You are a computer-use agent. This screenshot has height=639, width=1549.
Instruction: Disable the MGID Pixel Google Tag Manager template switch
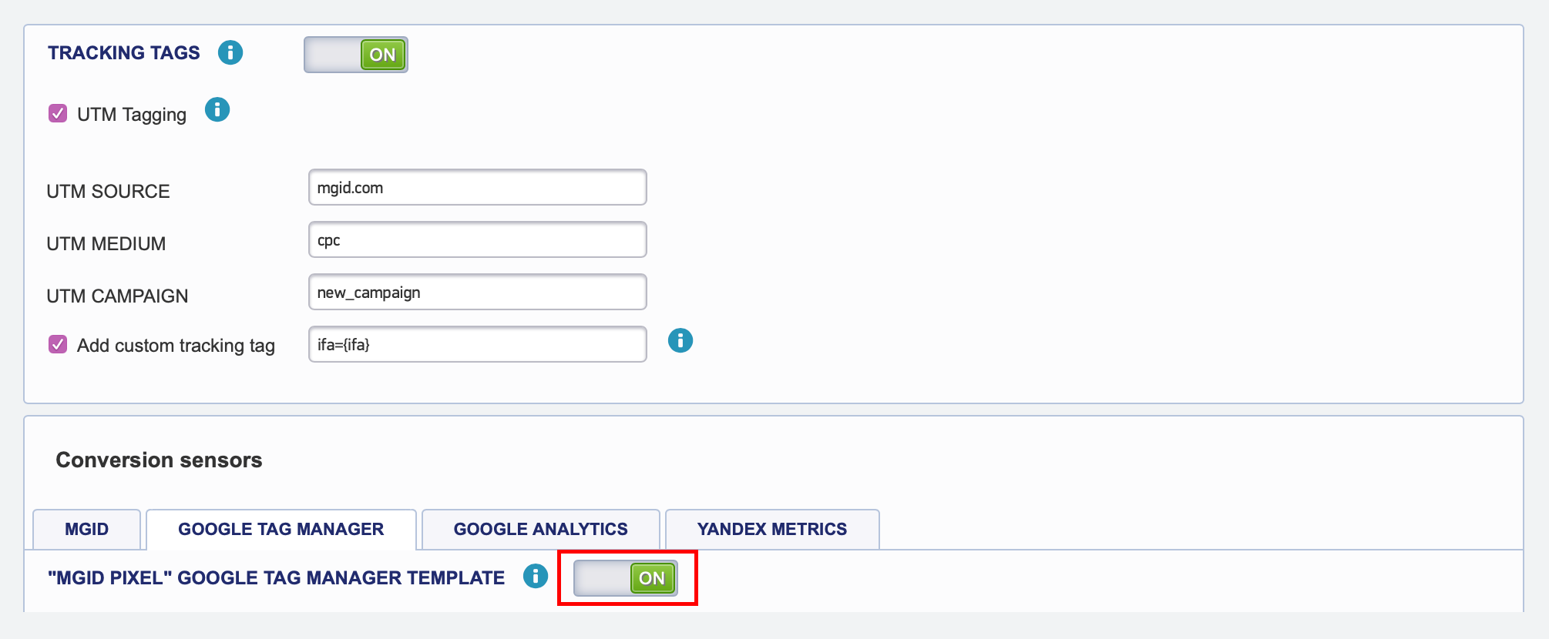click(x=626, y=578)
